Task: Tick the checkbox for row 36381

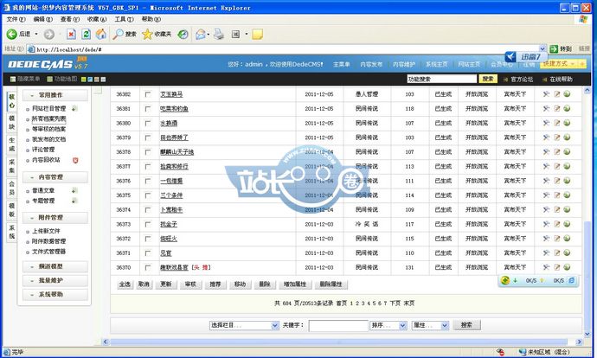Action: (148, 109)
